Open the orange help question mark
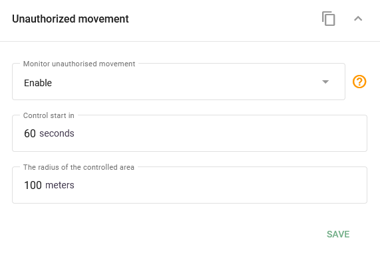Viewport: 380px width, 254px height. 359,82
